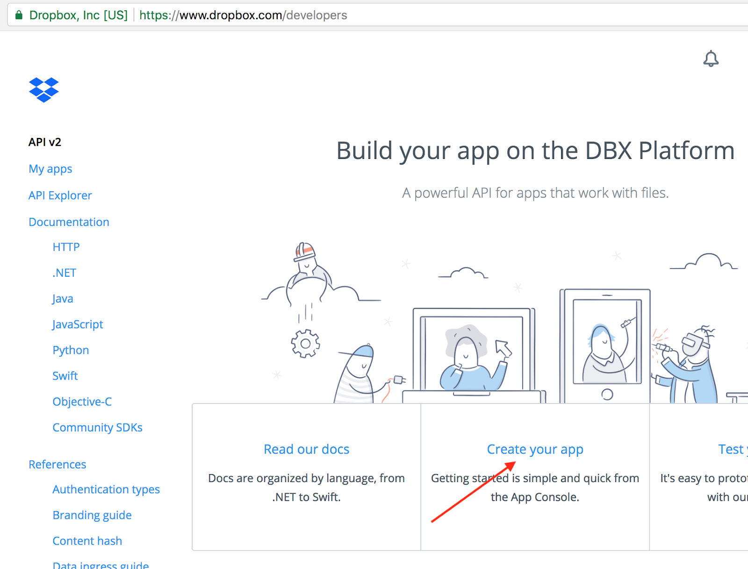The height and width of the screenshot is (569, 748).
Task: Select JavaScript documentation
Action: (x=78, y=324)
